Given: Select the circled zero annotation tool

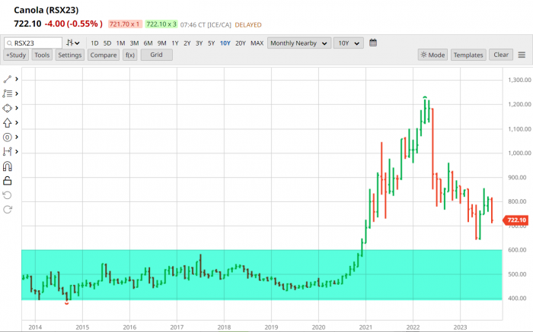Looking at the screenshot, I should (7, 137).
